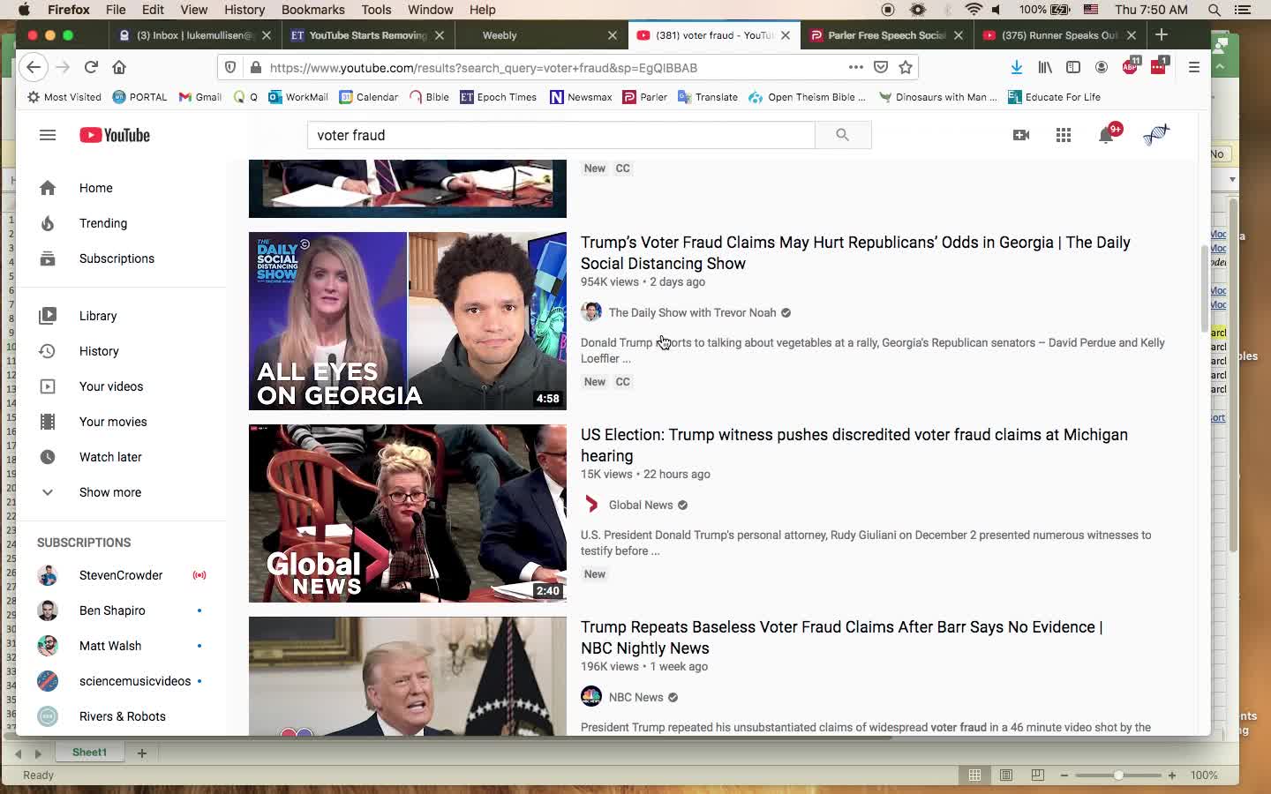The image size is (1271, 794).
Task: Open Trump Repeats Baseless Claims video title
Action: click(x=842, y=637)
